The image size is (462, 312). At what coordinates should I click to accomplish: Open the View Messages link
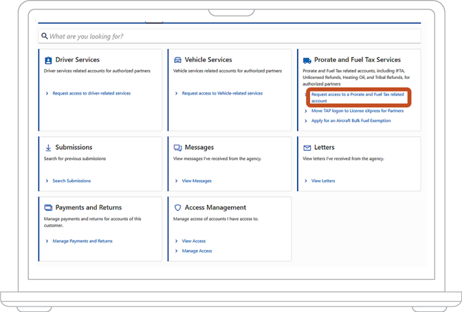point(197,181)
